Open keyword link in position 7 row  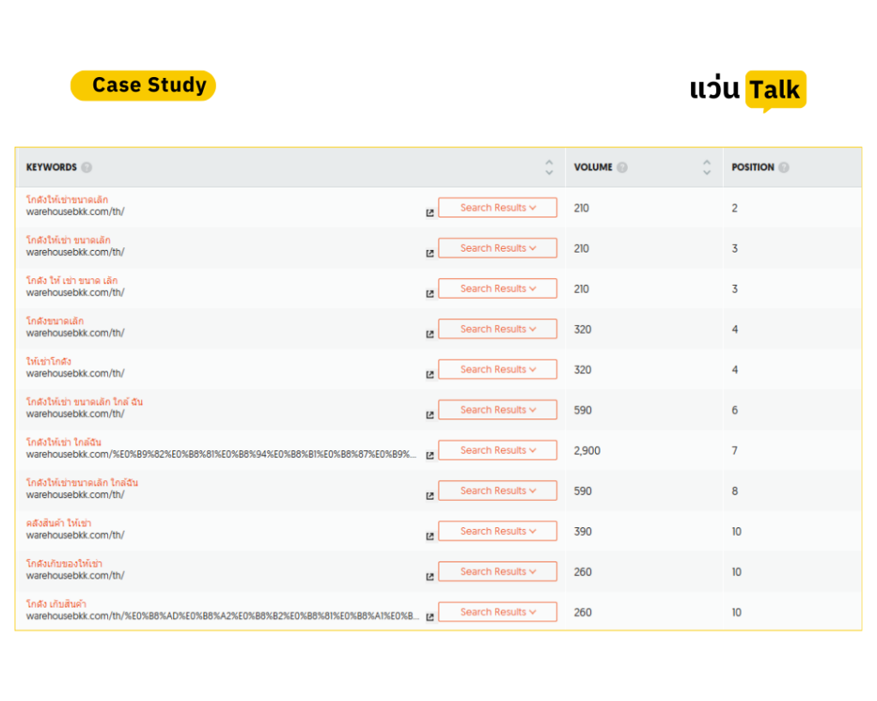(x=63, y=443)
